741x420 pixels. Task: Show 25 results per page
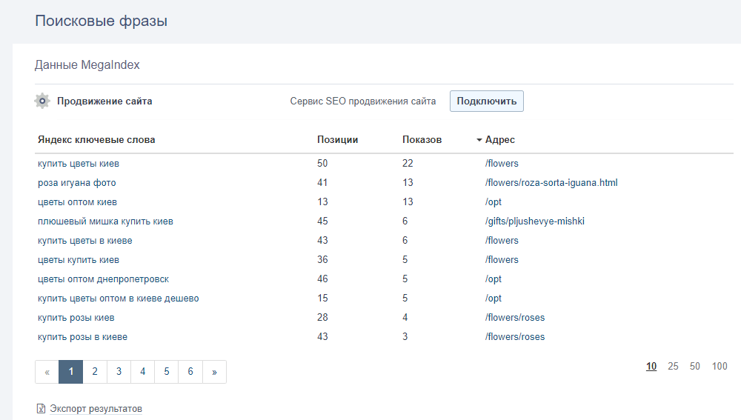(x=673, y=366)
